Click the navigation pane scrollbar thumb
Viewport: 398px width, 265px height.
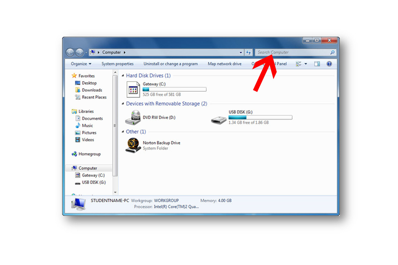[x=115, y=126]
